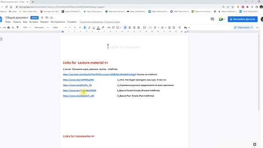Click the insert image icon
This screenshot has width=263, height=148.
[x=118, y=28]
